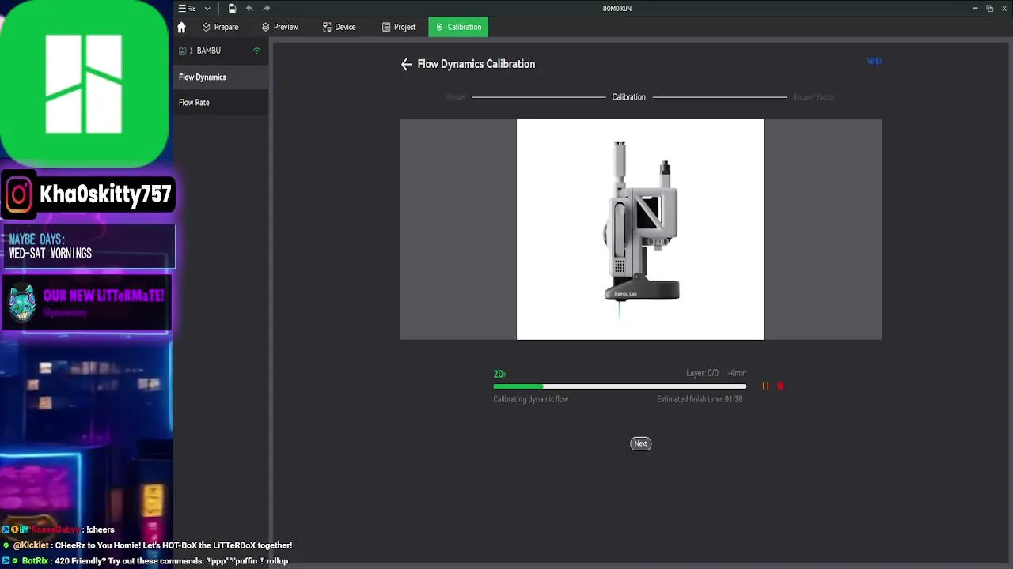Click the cat avatar in overlay
The width and height of the screenshot is (1013, 569).
point(22,302)
